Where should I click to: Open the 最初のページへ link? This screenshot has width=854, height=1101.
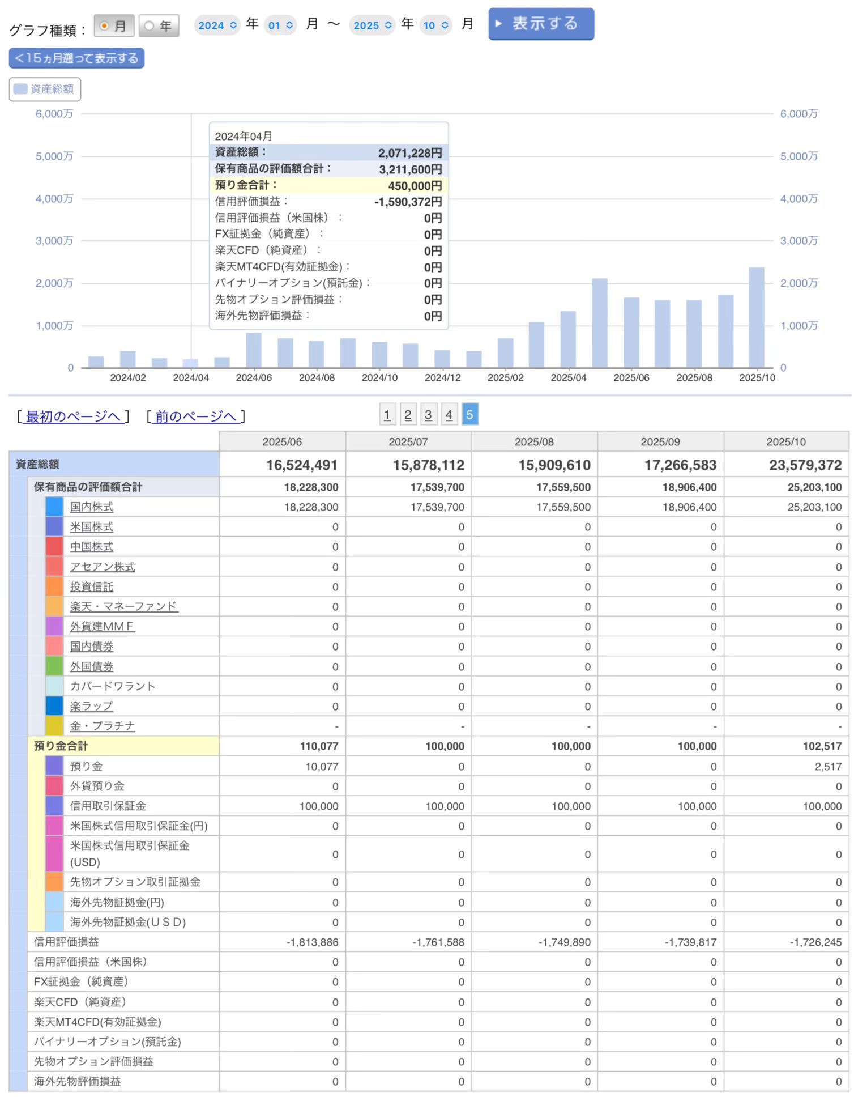[x=74, y=417]
